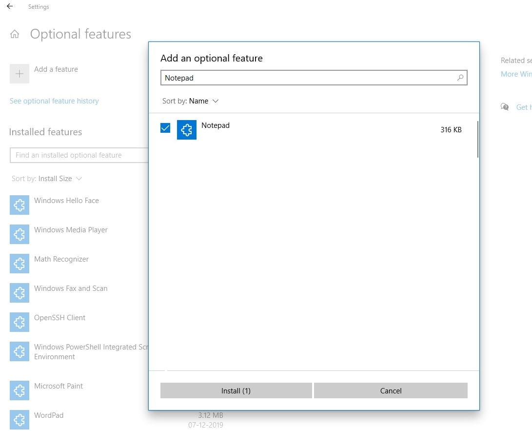Click the Windows Media Player icon
This screenshot has height=431, width=532.
point(19,234)
